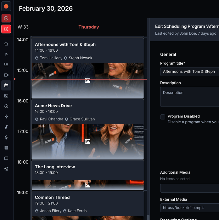Screen dimensions: 219x220
Task: Click the 19:00 time label
Action: coord(23,193)
